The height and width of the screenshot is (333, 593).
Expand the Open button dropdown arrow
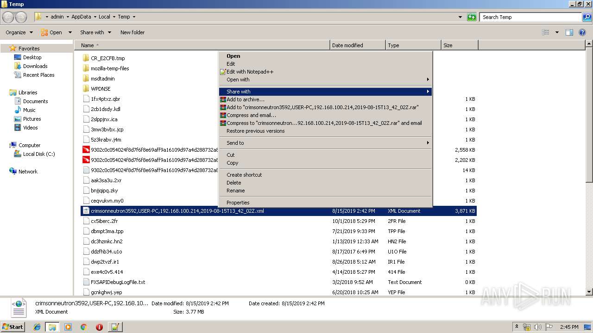70,32
